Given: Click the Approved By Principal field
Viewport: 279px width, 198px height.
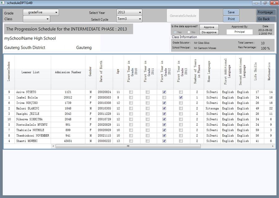Looking at the screenshot, I should 240,32.
